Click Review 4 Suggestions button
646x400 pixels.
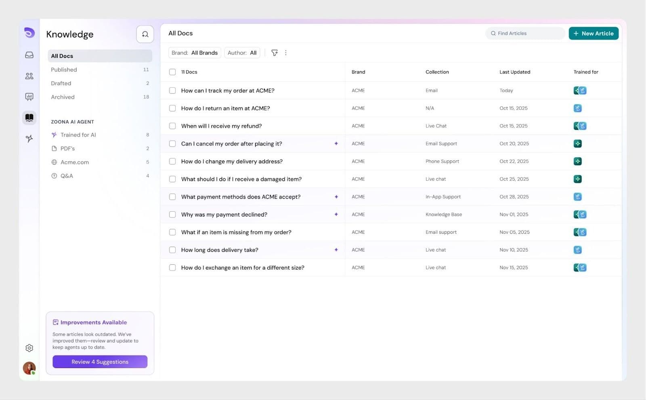coord(100,362)
